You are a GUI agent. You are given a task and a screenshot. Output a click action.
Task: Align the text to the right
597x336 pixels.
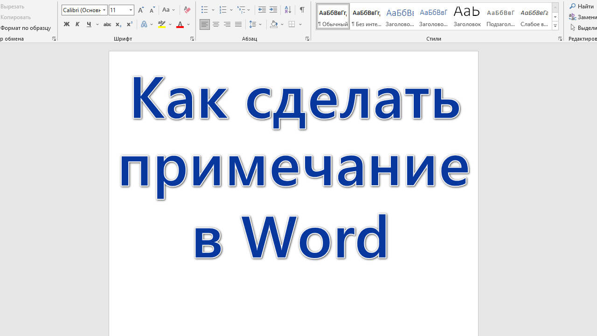pyautogui.click(x=227, y=24)
